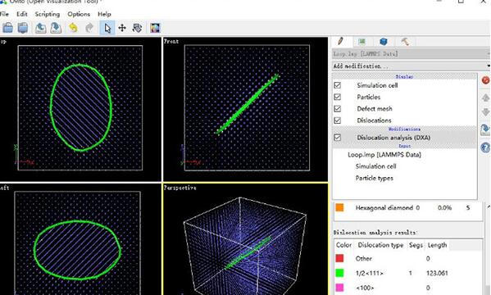Click the red delete modifier icon
This screenshot has width=491, height=295.
[x=485, y=80]
